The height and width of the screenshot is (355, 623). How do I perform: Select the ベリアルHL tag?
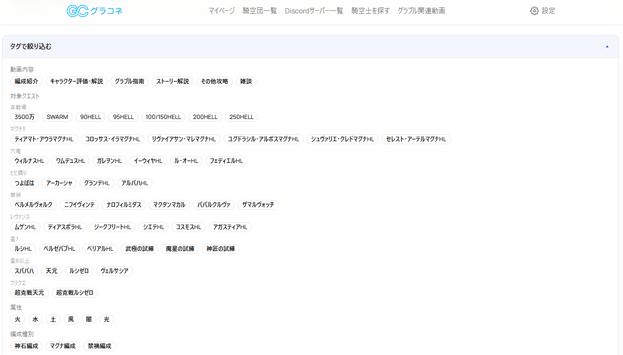click(x=100, y=249)
